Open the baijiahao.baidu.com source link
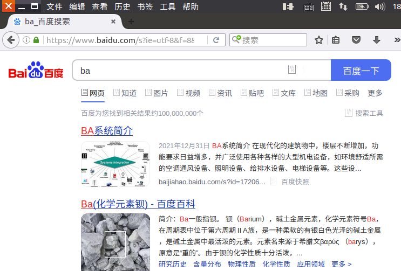Image resolution: width=401 pixels, height=271 pixels. pyautogui.click(x=212, y=182)
